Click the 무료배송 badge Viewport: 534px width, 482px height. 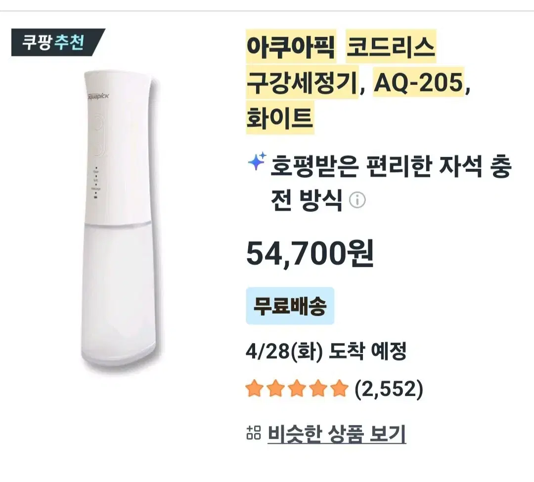(x=290, y=306)
